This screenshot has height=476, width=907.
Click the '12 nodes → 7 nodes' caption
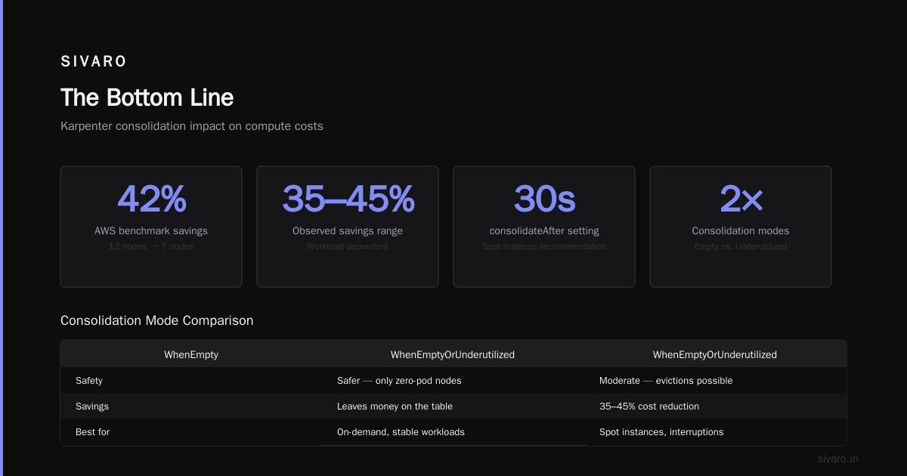pyautogui.click(x=151, y=246)
